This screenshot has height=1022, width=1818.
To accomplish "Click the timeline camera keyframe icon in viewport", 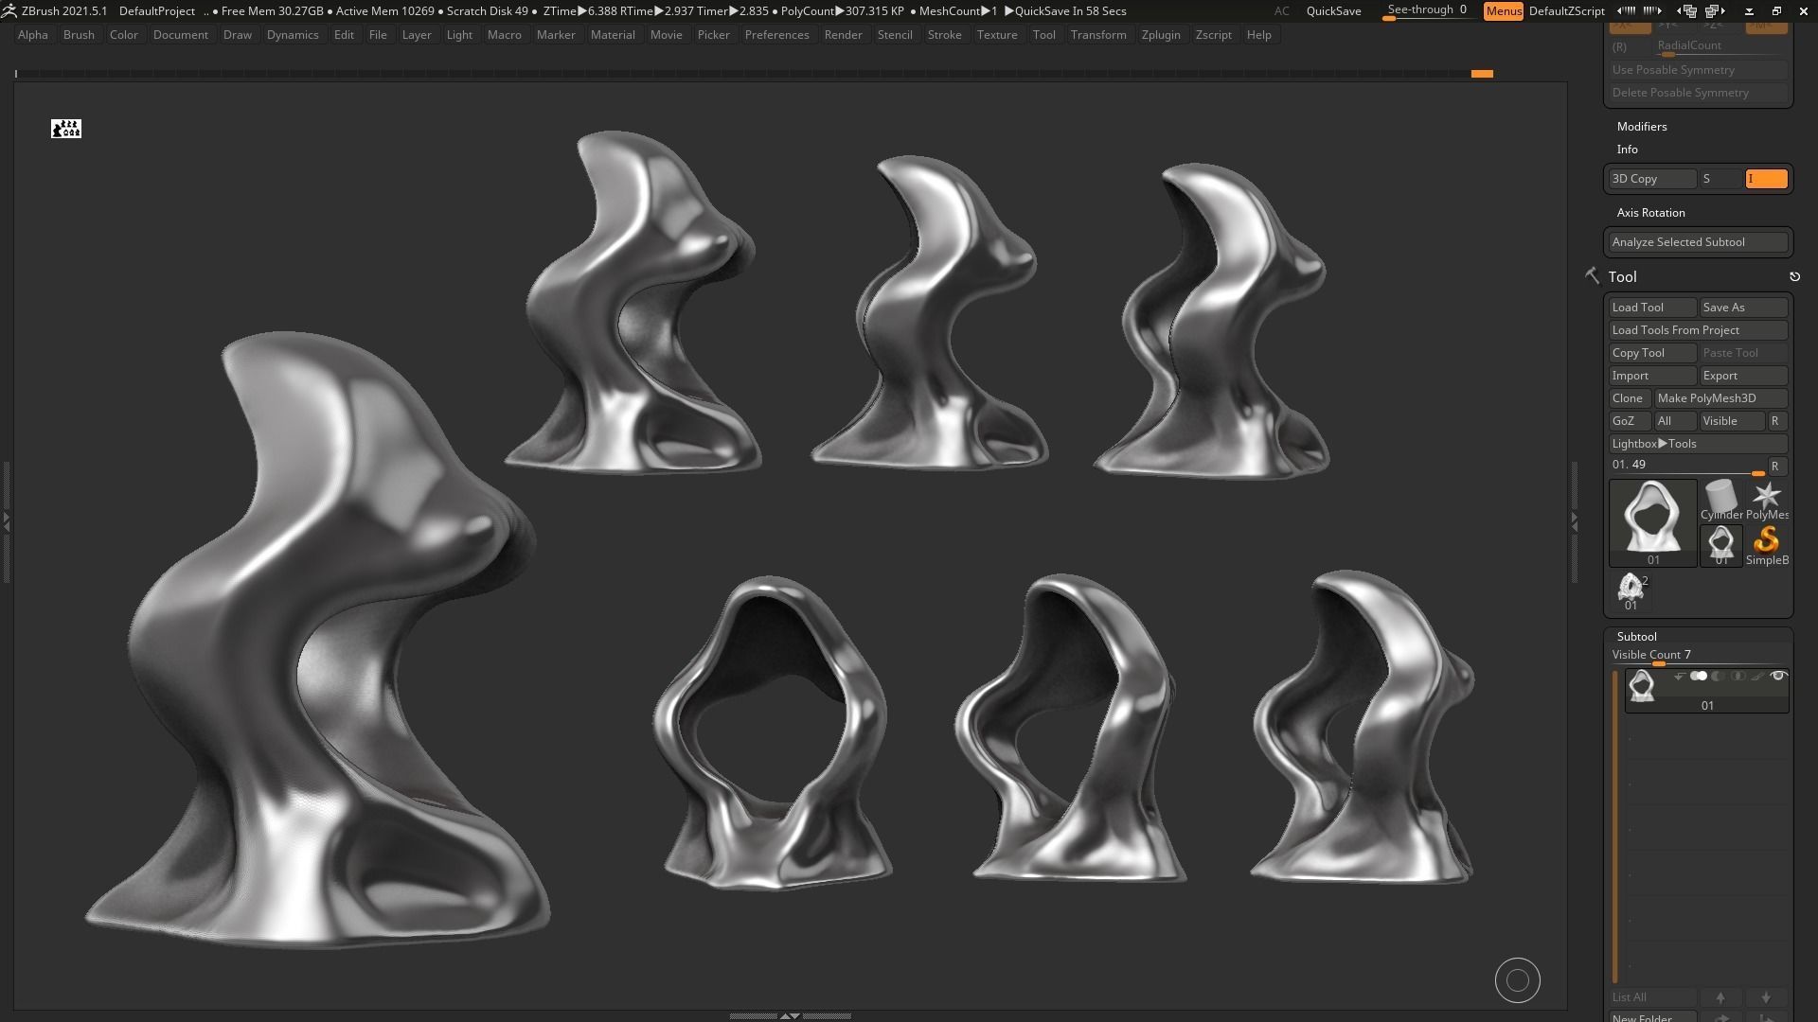I will point(66,129).
